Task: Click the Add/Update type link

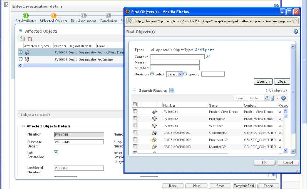Action: click(x=204, y=50)
